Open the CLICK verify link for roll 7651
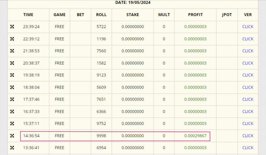Viewport: 266px width, 155px height. coord(248,99)
